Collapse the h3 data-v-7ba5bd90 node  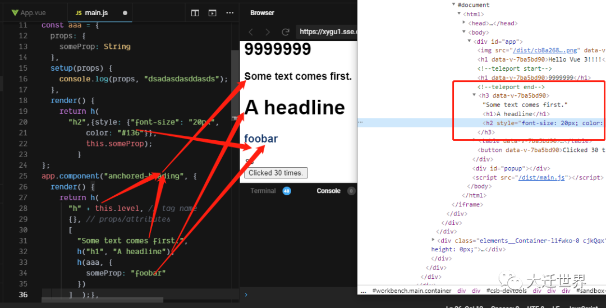475,95
